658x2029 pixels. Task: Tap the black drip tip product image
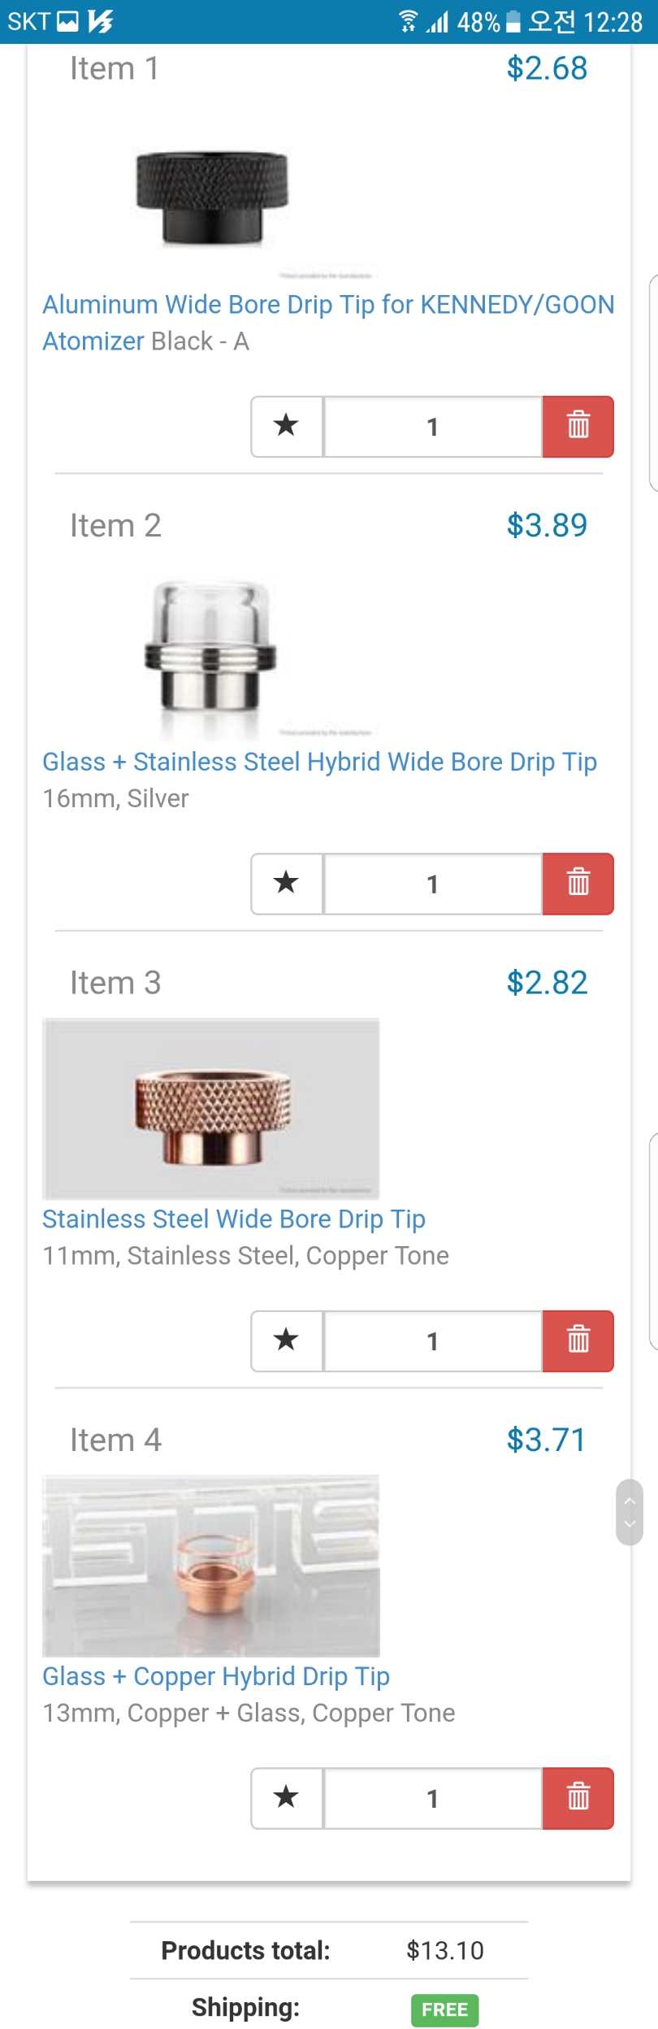tap(211, 198)
